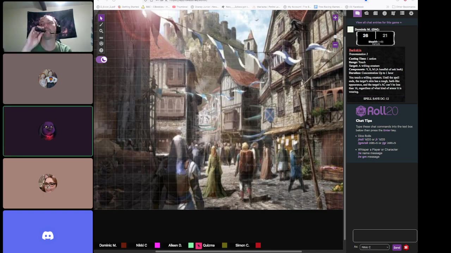
Task: Zoom in with the purple plus button
Action: point(335,18)
